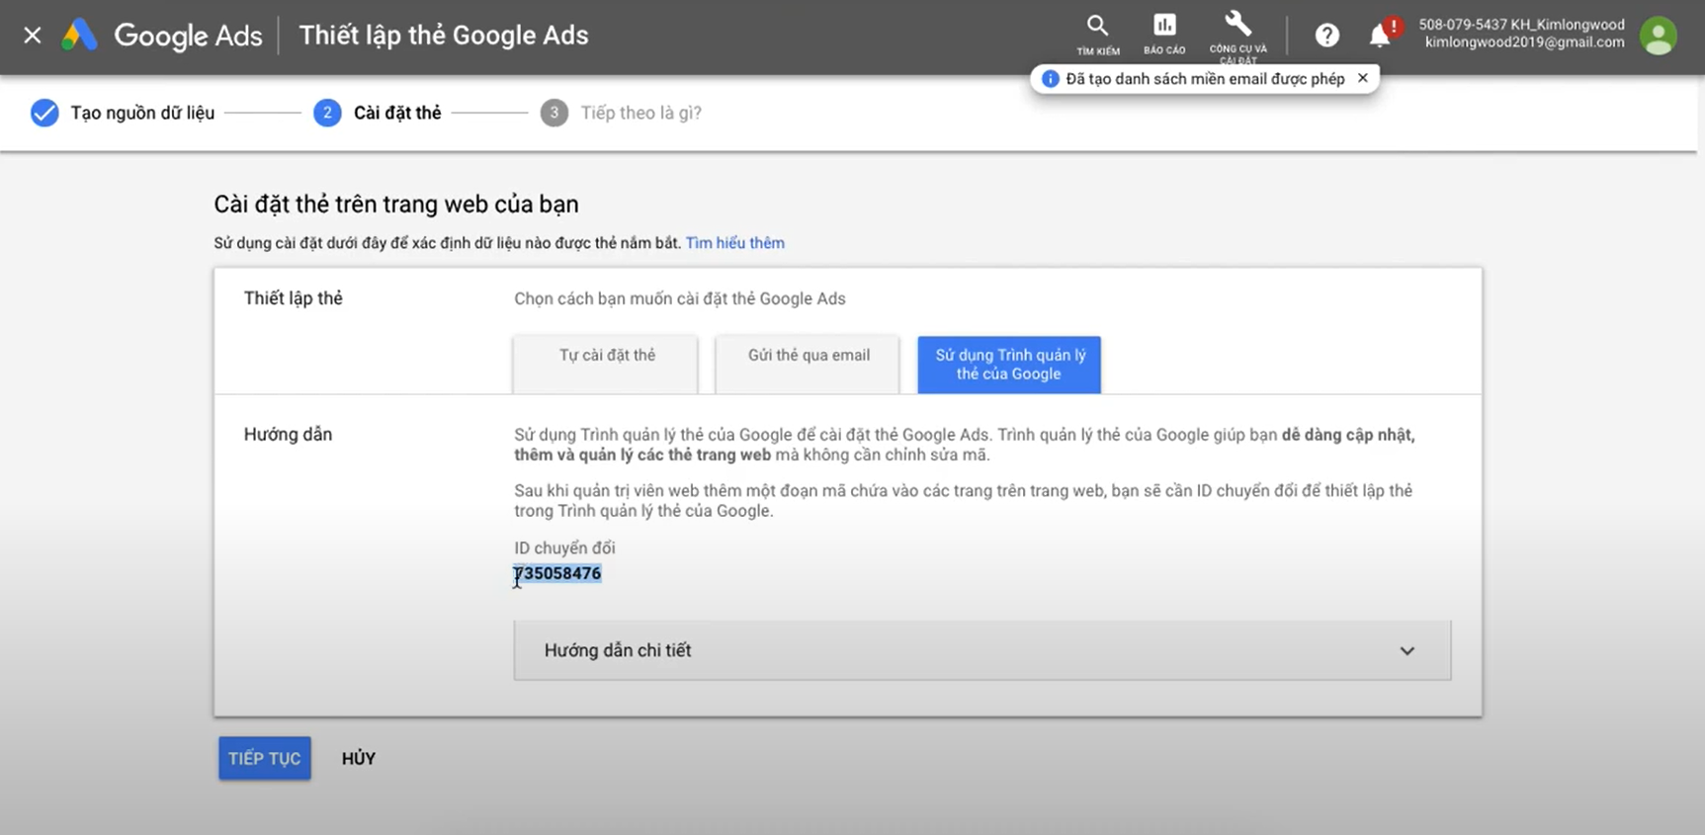Image resolution: width=1705 pixels, height=835 pixels.
Task: Open the green account avatar
Action: tap(1658, 36)
